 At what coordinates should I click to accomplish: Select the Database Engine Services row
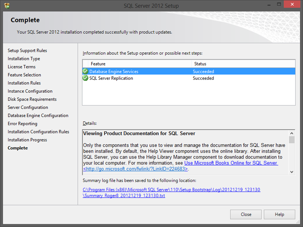(x=189, y=71)
